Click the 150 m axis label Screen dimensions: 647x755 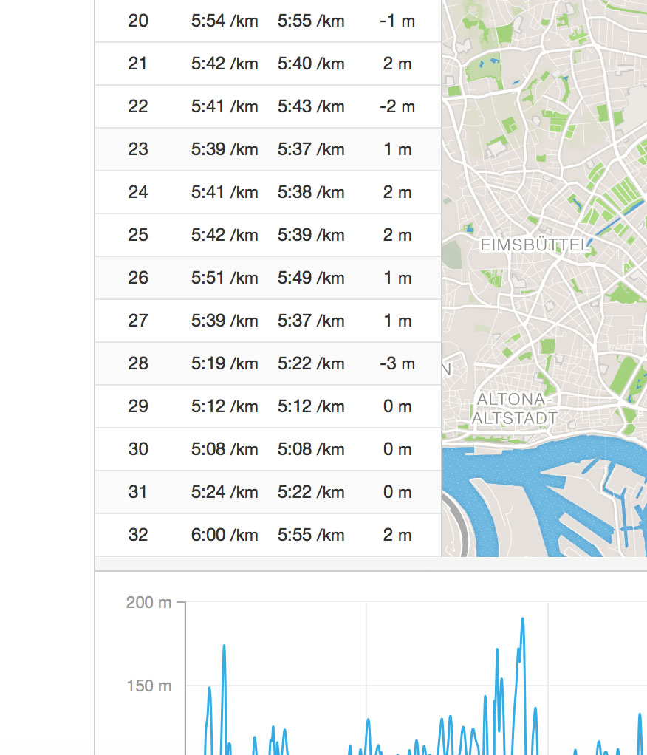[x=148, y=686]
